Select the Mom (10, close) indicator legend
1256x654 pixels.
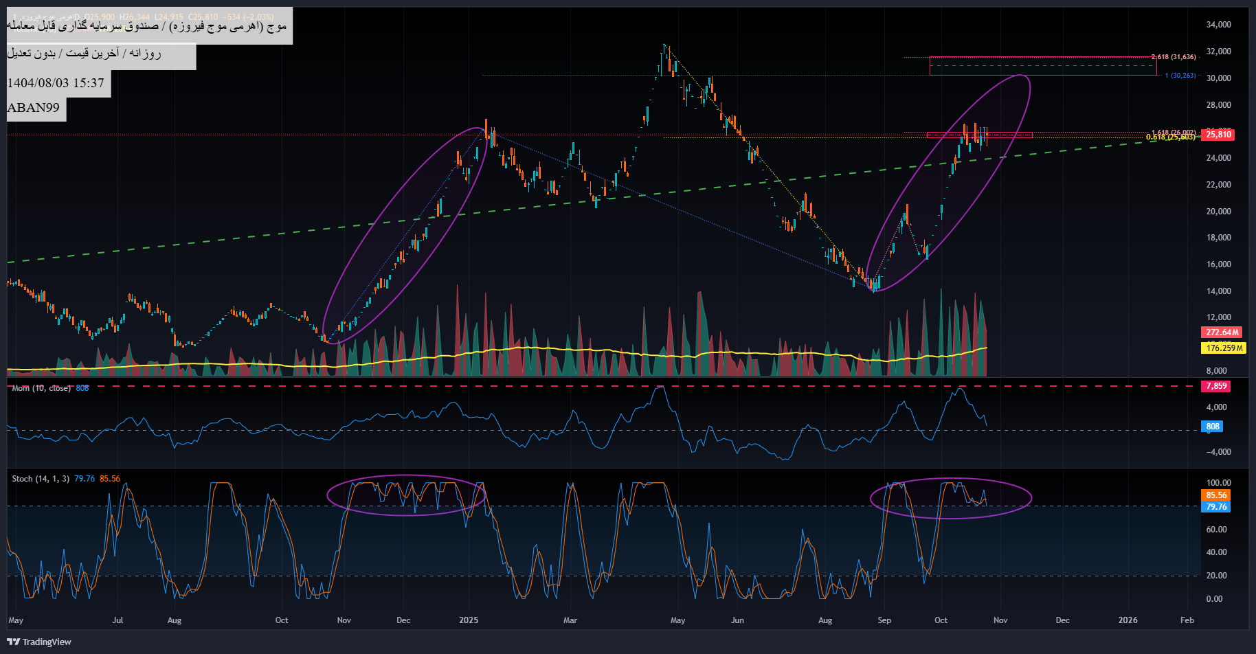[x=41, y=388]
